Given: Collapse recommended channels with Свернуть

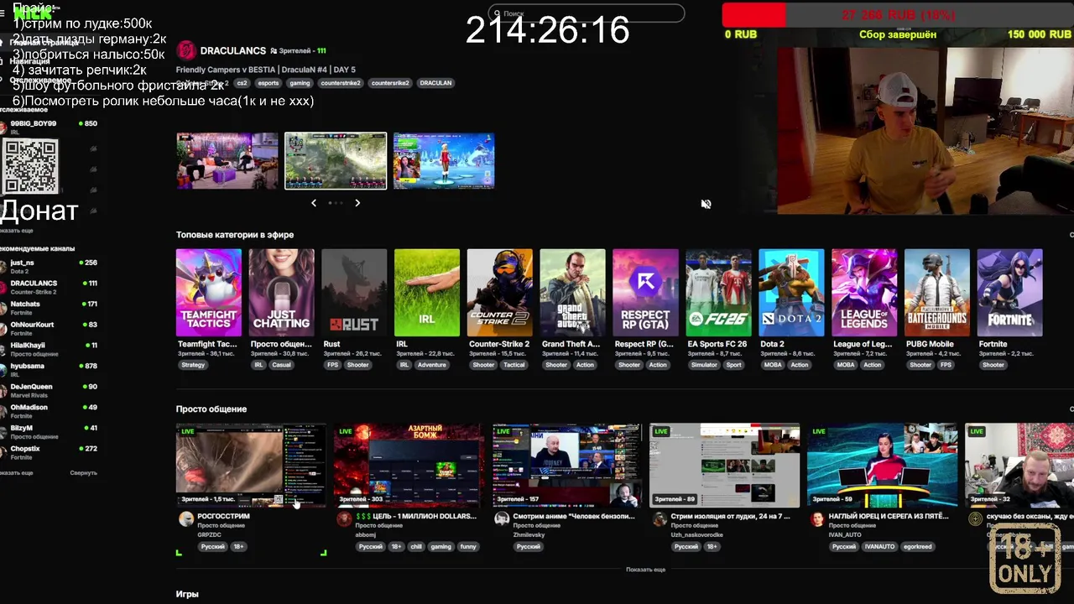Looking at the screenshot, I should [83, 472].
